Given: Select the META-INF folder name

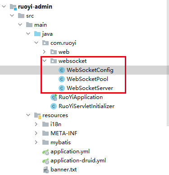Looking at the screenshot, I should [64, 133].
